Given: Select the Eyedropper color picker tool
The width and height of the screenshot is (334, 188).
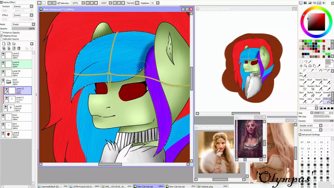Looking at the screenshot, I should point(319,66).
